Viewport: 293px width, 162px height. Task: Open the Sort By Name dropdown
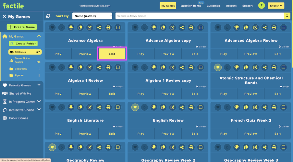(x=92, y=16)
